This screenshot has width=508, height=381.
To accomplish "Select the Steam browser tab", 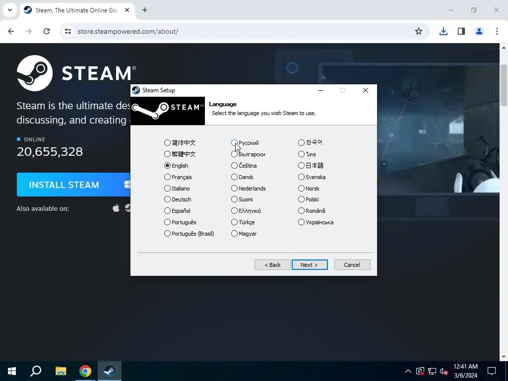I will [x=76, y=10].
